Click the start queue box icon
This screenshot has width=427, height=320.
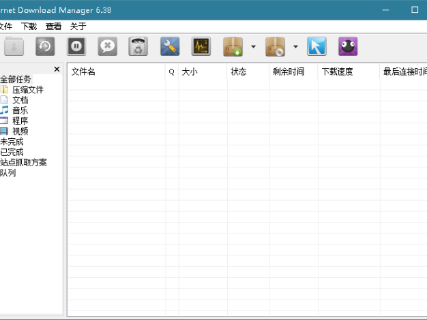point(233,47)
